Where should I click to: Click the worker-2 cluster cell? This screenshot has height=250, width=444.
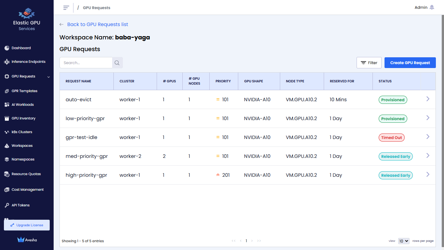point(130,156)
